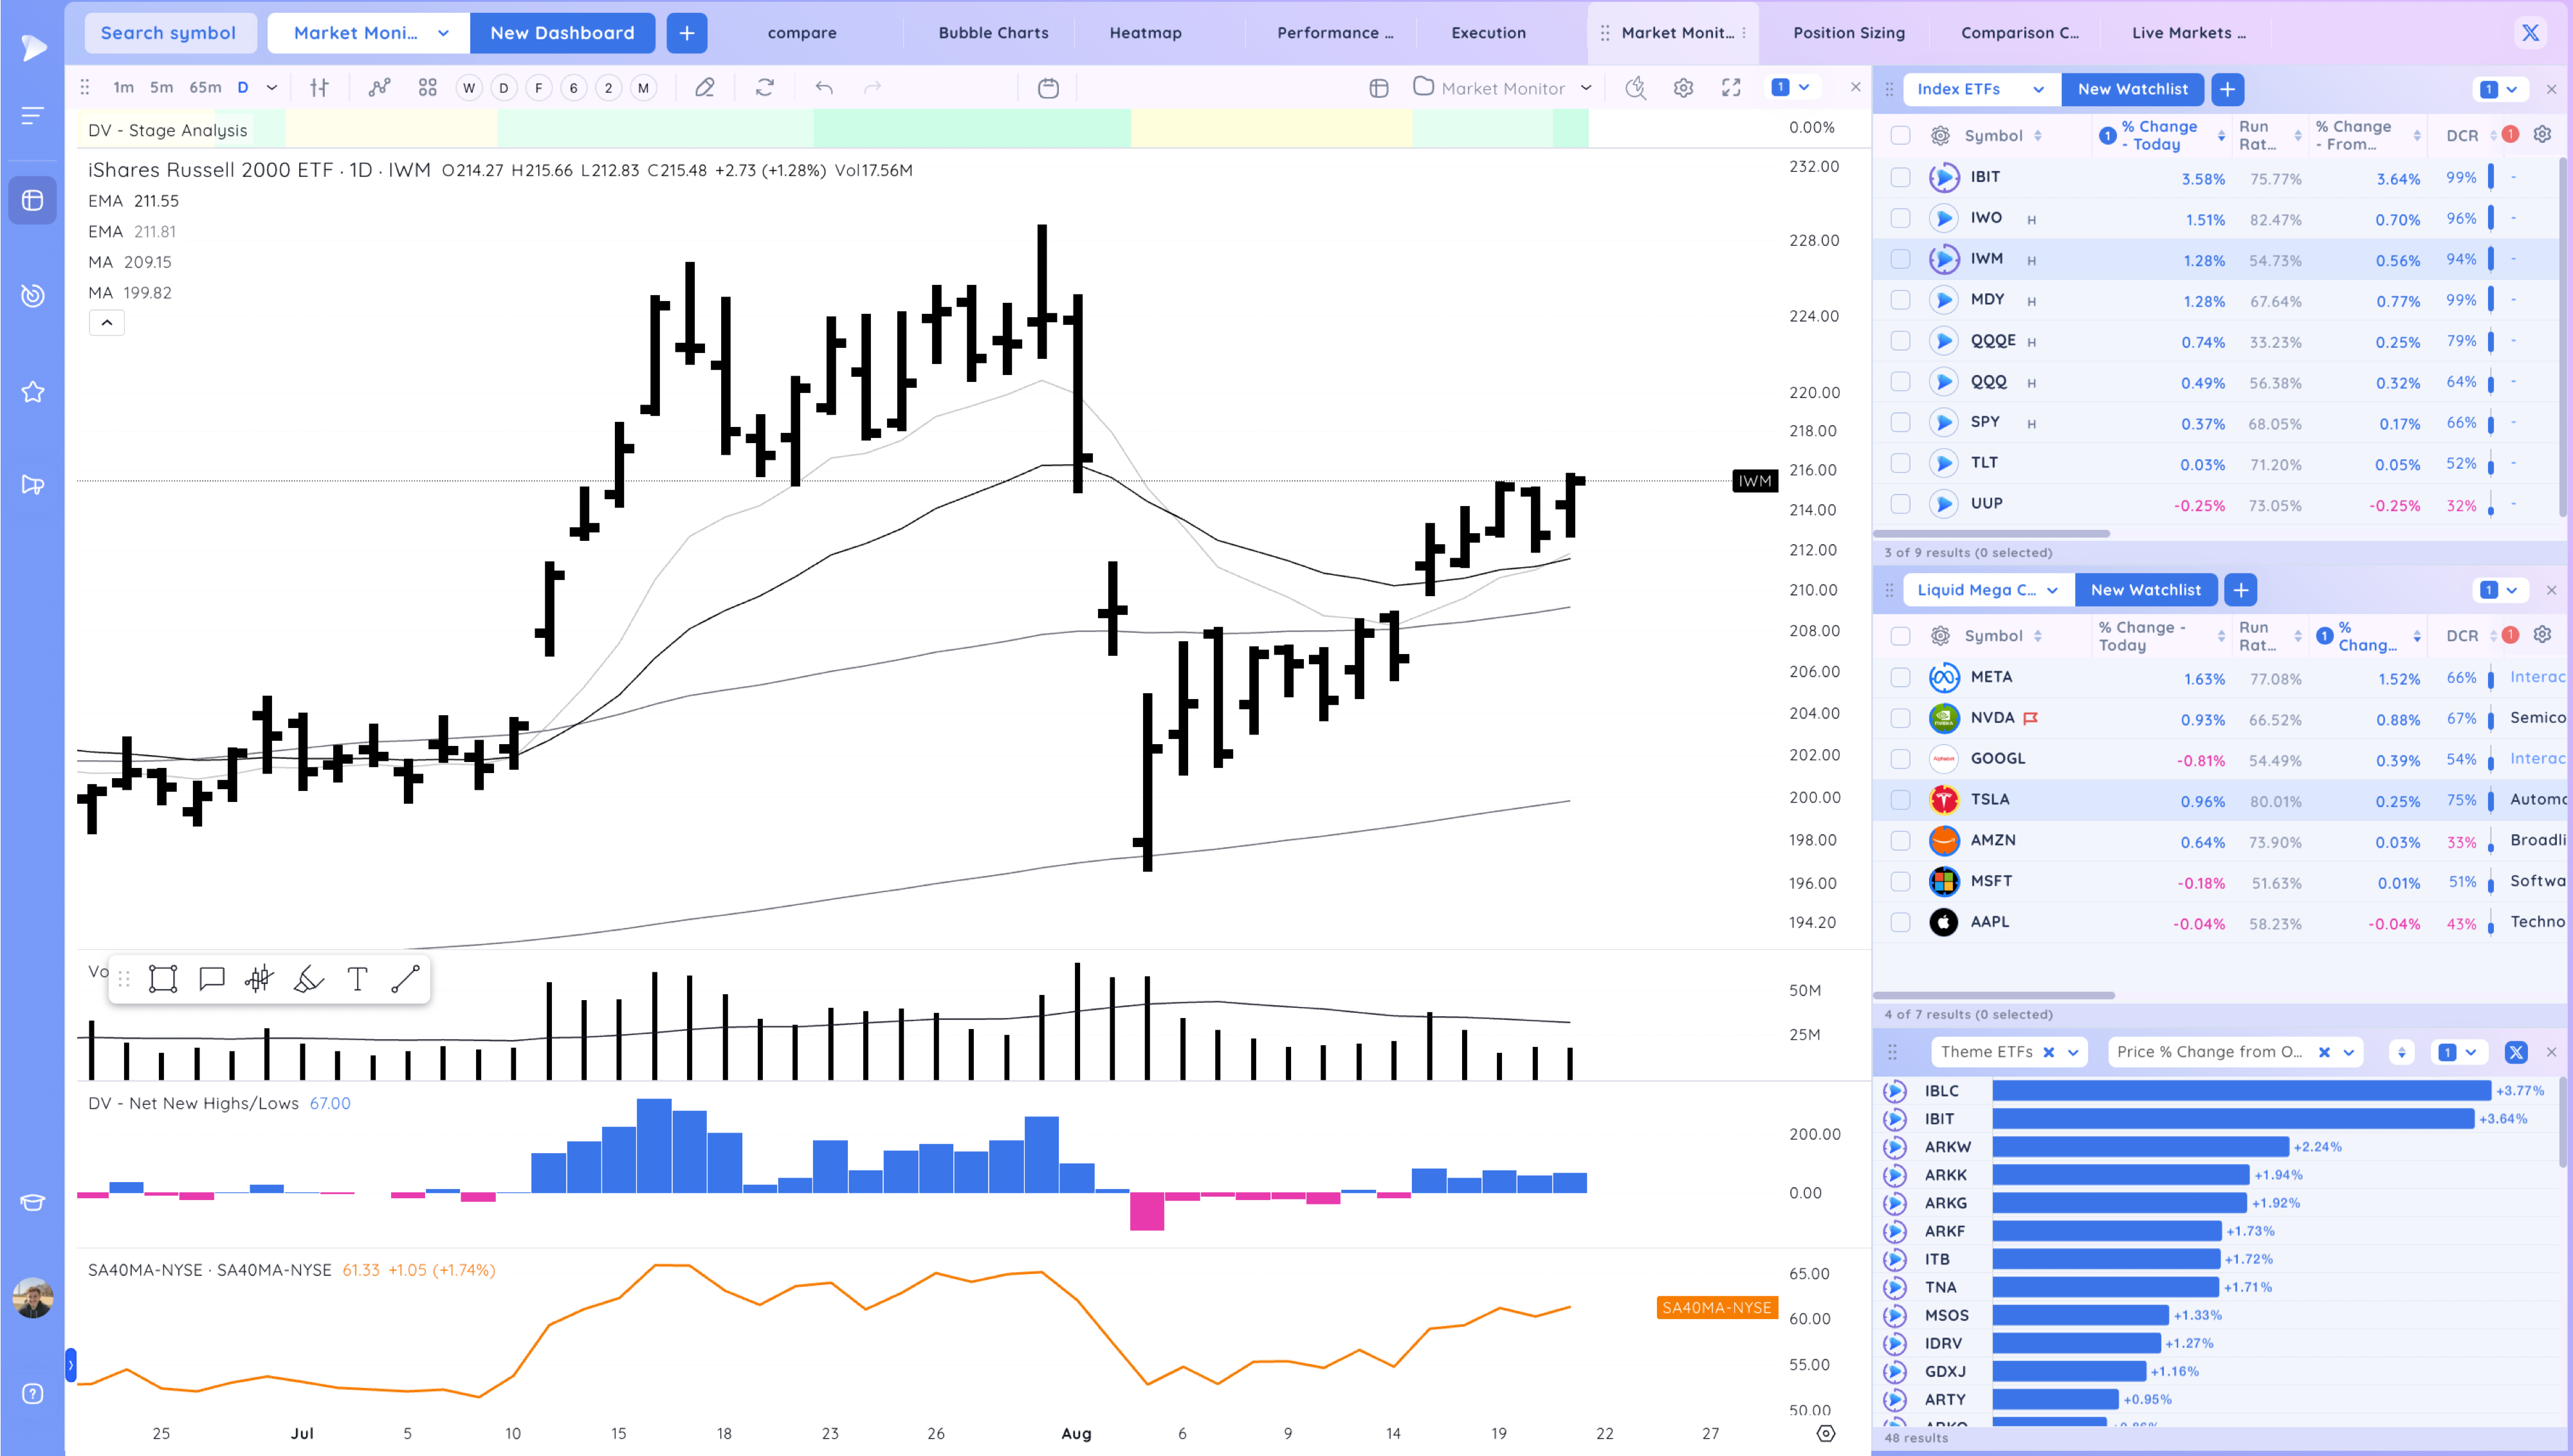Click the refresh chart icon
Image resolution: width=2573 pixels, height=1456 pixels.
(x=765, y=88)
